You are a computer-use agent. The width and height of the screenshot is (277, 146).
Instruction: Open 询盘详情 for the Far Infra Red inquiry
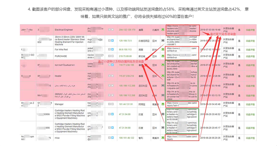[x=250, y=50]
